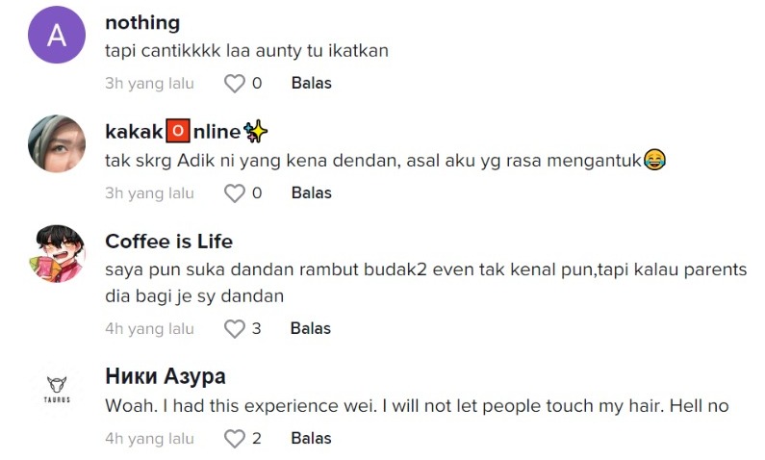Reply to nothing's comment via Balas
The height and width of the screenshot is (460, 765).
(311, 84)
